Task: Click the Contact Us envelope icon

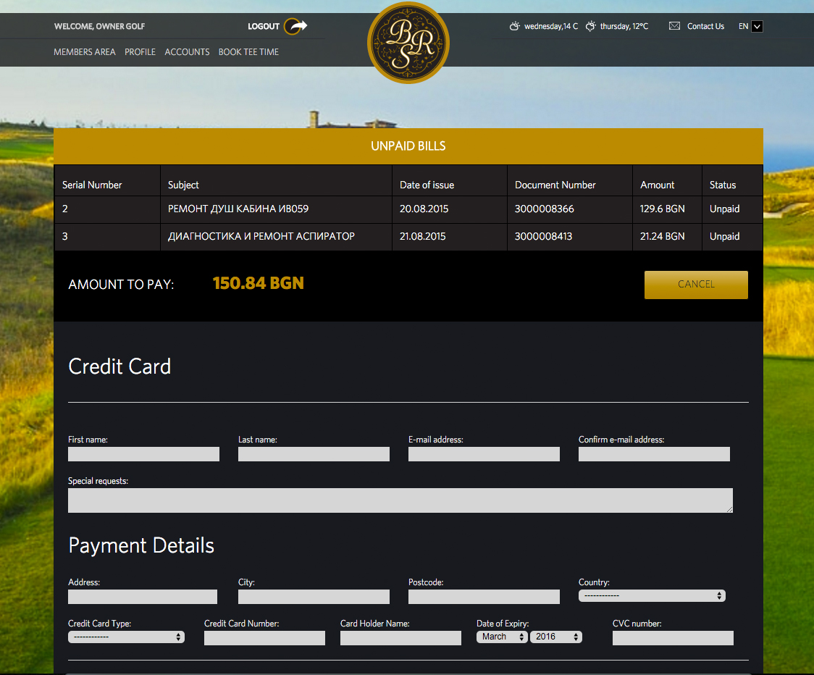Action: pos(674,26)
